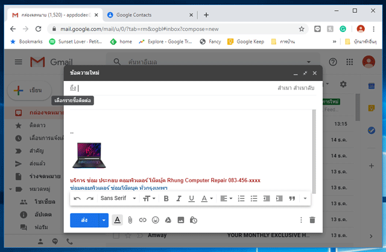Apply quote formatting
Screen dimensions: 386x252
292,198
